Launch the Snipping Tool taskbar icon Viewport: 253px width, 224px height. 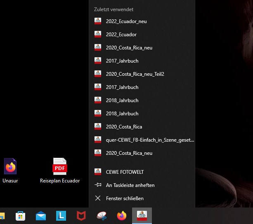pyautogui.click(x=102, y=216)
